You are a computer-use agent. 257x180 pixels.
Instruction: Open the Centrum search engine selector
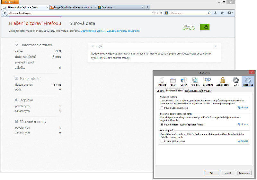click(x=167, y=13)
